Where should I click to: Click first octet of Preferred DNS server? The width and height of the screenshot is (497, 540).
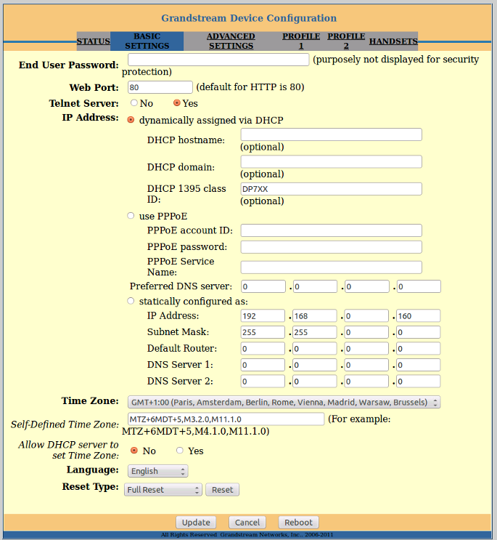(x=263, y=286)
